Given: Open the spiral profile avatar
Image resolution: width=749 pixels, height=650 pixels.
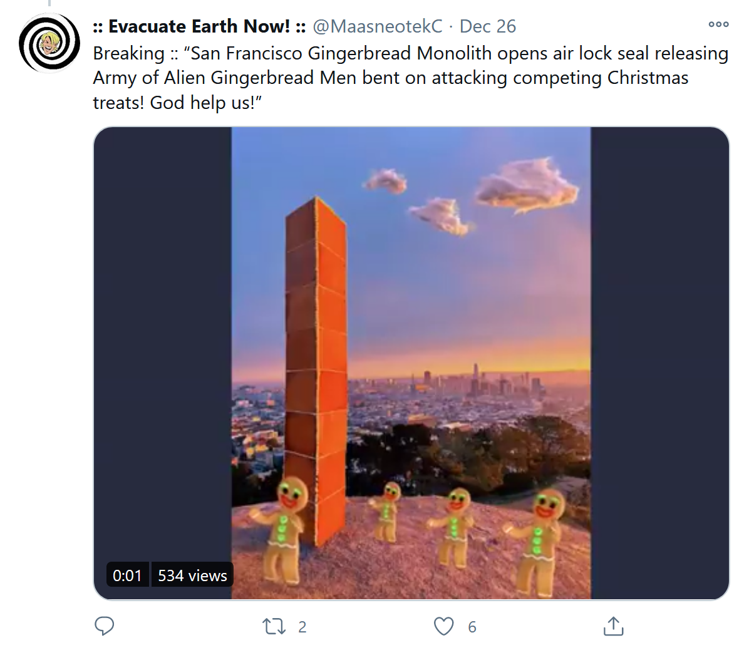Looking at the screenshot, I should tap(49, 43).
